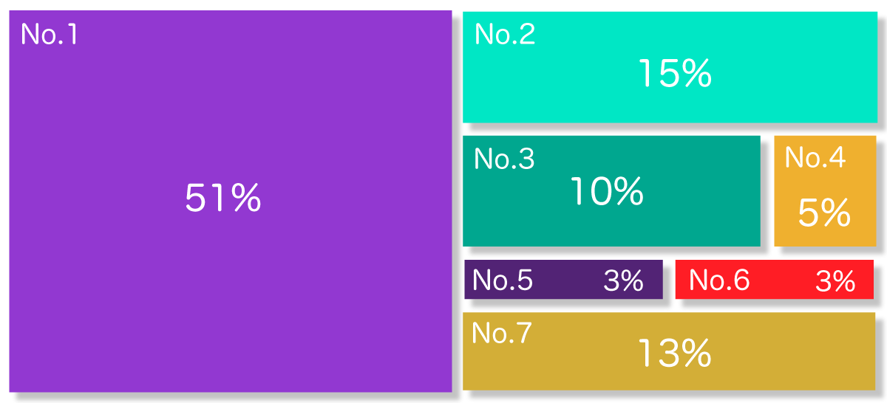This screenshot has height=403, width=887.
Task: Select the 15% label in No.2
Action: 675,73
